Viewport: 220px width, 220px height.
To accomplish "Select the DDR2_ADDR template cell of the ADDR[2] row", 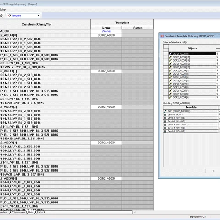I will (106, 107).
